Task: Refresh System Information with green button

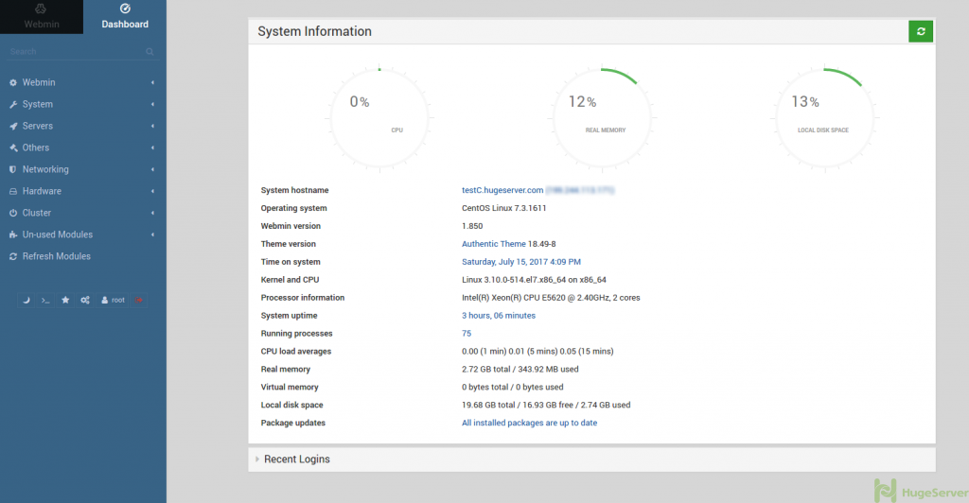Action: 920,31
